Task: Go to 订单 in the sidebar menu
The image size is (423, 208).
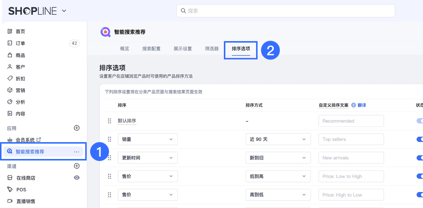Action: tap(20, 43)
